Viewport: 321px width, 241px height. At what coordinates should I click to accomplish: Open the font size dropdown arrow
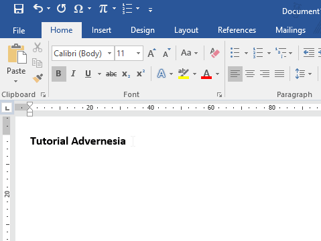(139, 54)
